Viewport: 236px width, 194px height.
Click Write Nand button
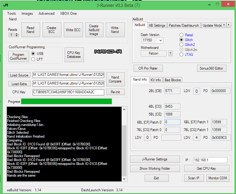click(x=115, y=30)
